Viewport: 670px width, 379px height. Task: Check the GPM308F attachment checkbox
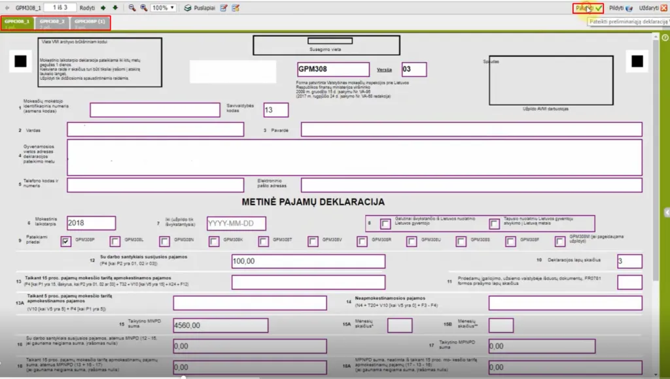point(510,242)
